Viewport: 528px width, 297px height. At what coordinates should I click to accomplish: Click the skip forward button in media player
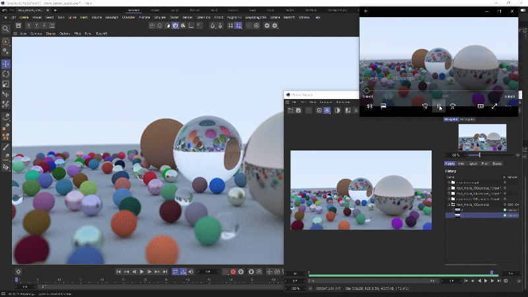453,106
